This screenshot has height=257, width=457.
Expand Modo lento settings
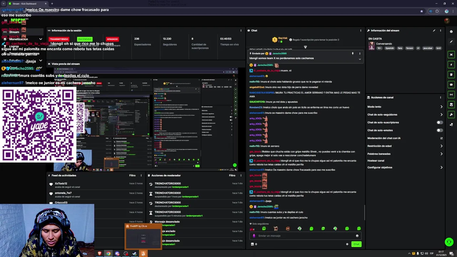coord(405,107)
